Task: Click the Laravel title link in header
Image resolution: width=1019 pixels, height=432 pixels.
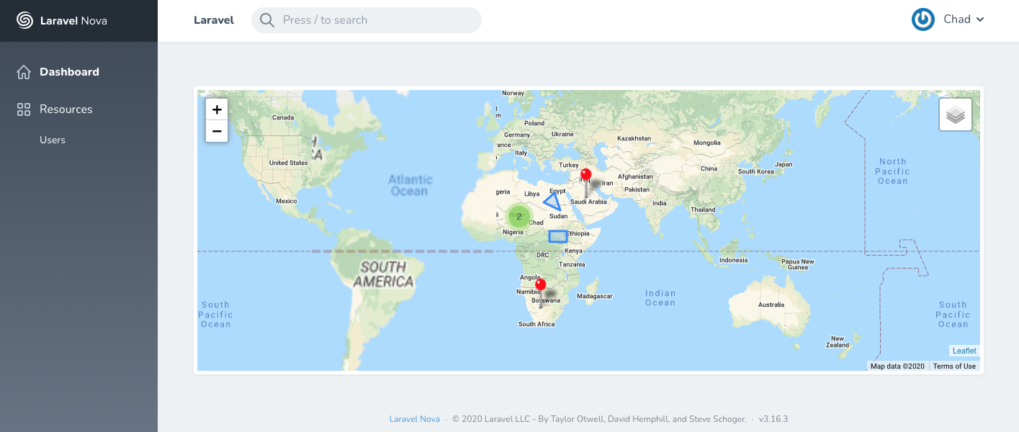Action: pyautogui.click(x=214, y=20)
